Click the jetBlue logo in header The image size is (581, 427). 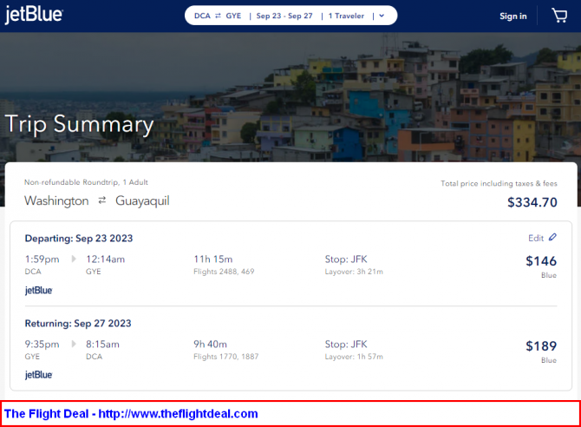coord(34,15)
